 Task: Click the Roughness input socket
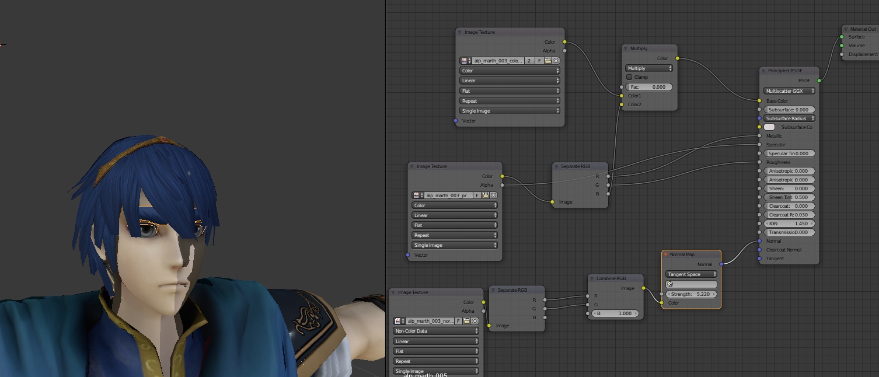[759, 162]
